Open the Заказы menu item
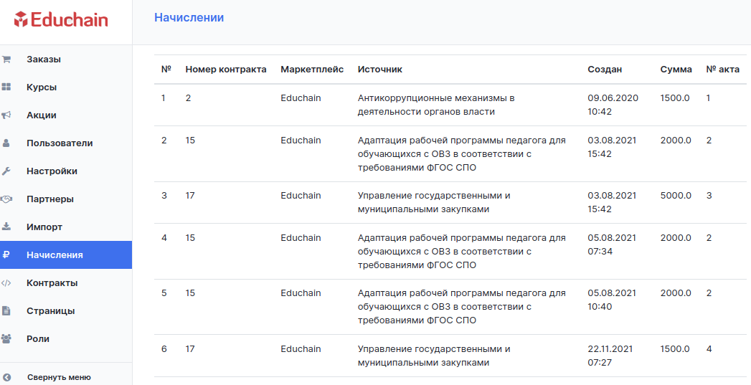The height and width of the screenshot is (385, 751). 66,60
